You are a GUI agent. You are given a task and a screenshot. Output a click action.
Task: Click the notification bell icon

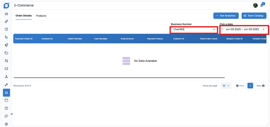(262, 5)
